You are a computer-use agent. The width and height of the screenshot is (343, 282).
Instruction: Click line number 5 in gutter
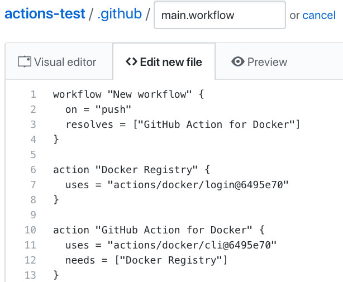(33, 155)
